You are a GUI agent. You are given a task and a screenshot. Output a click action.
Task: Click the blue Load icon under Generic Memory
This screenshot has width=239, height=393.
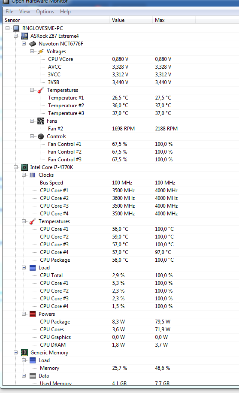pyautogui.click(x=33, y=360)
